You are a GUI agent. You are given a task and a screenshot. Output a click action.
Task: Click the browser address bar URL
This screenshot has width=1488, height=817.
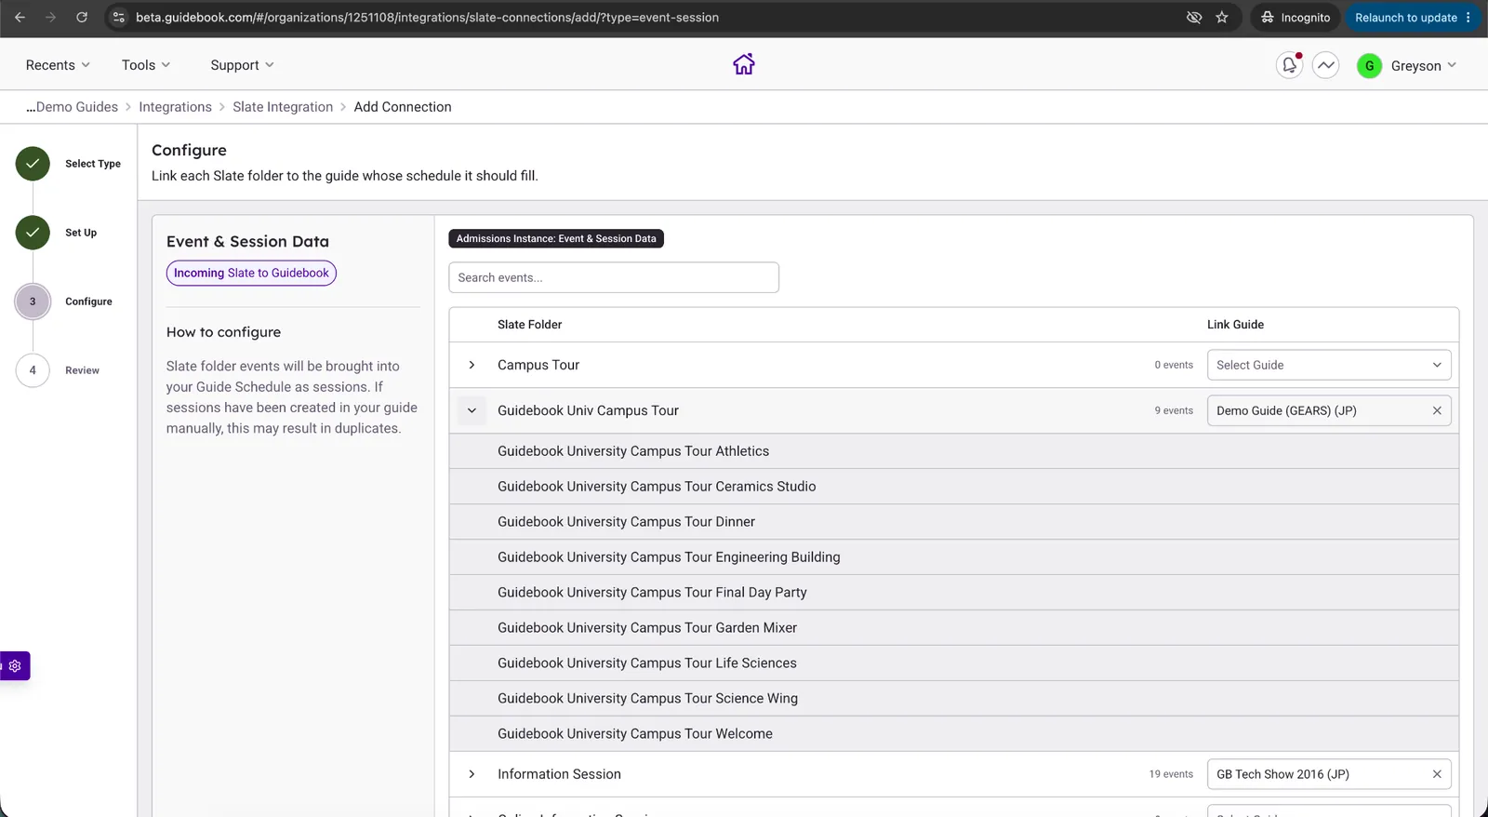[427, 18]
